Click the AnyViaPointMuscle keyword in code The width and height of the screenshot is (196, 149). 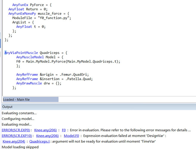click(21, 53)
